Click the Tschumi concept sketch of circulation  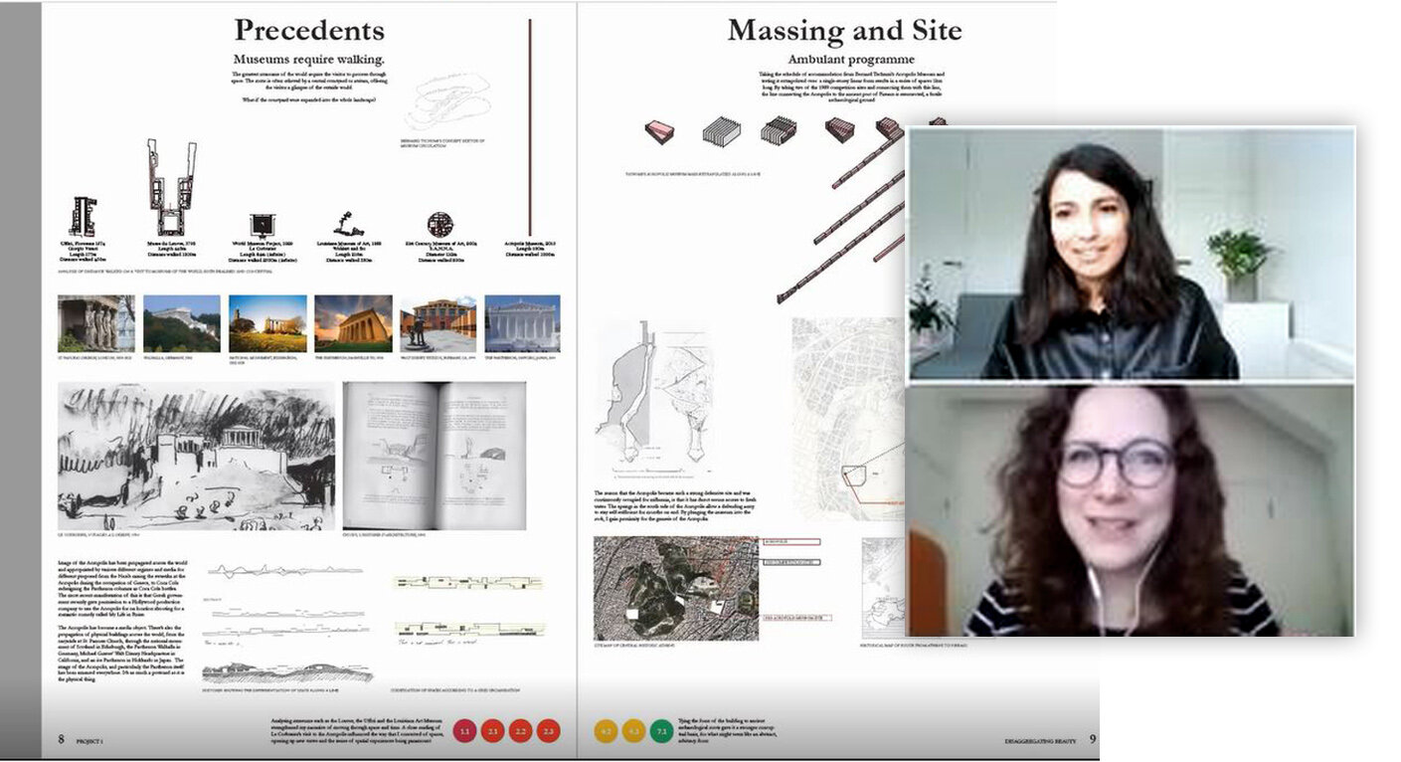448,103
